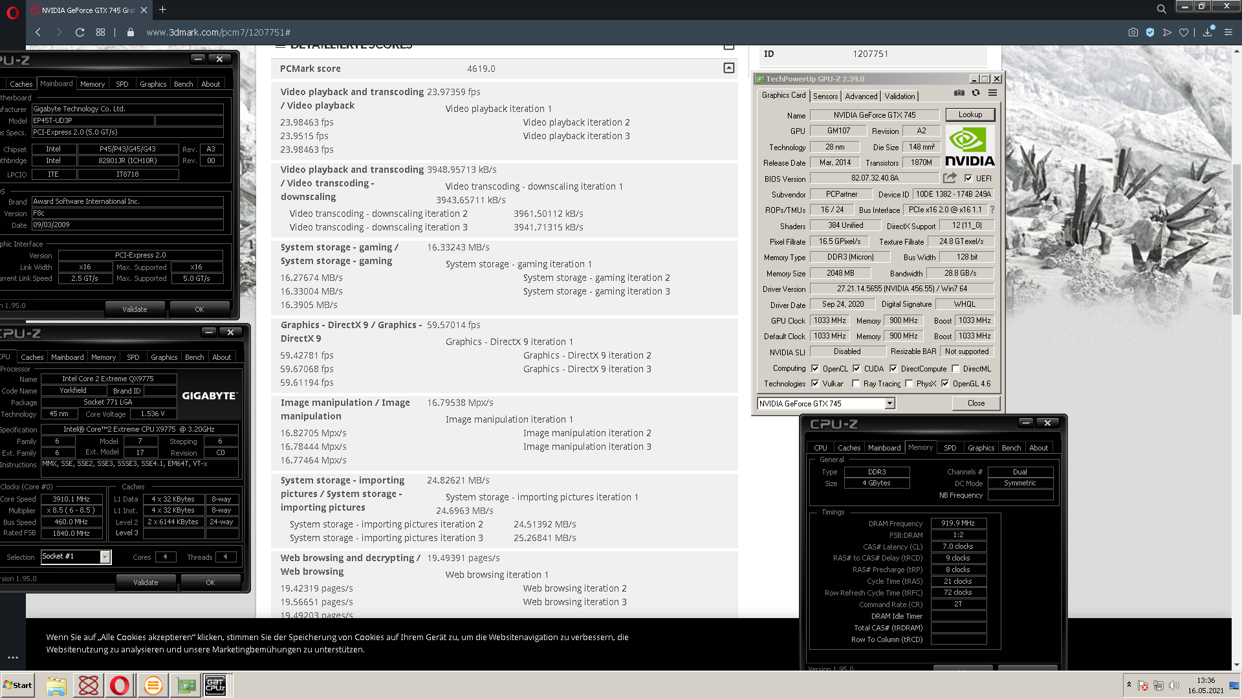
Task: Click the GPU-Z screenshot camera icon
Action: click(959, 93)
